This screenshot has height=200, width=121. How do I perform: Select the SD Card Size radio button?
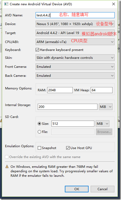point(39,124)
